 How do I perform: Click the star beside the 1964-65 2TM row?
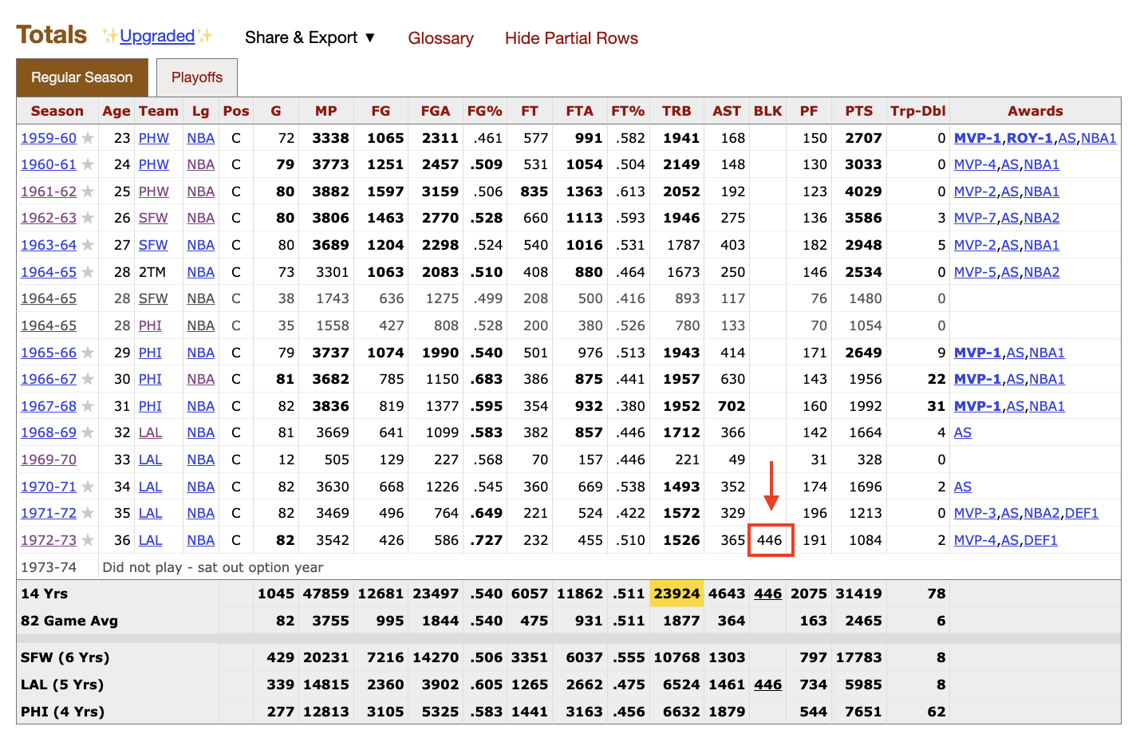(88, 272)
